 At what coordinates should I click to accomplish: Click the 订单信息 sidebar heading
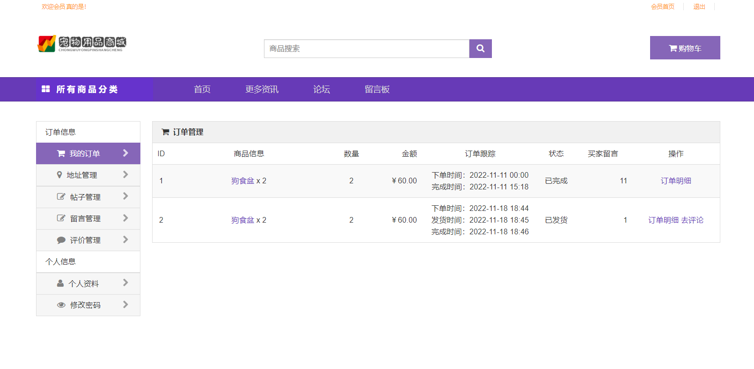(60, 132)
